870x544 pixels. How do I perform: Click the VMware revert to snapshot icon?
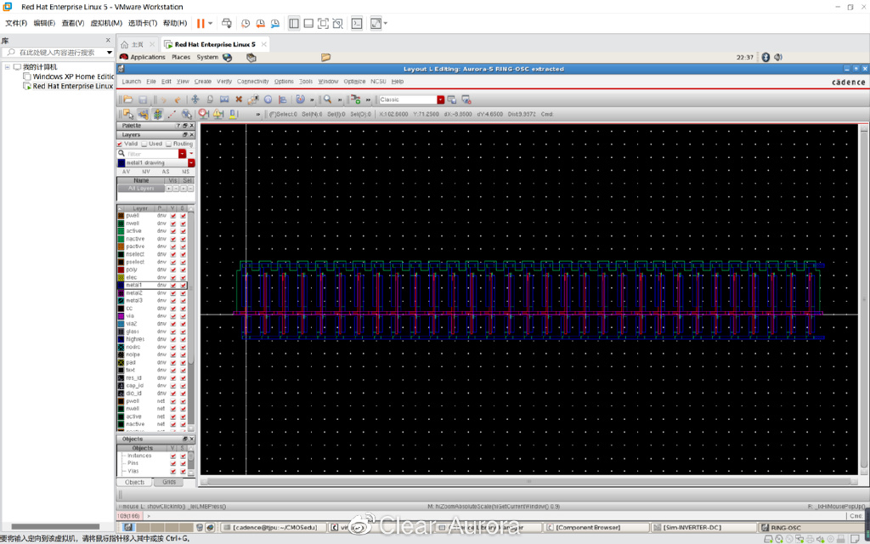tap(260, 23)
